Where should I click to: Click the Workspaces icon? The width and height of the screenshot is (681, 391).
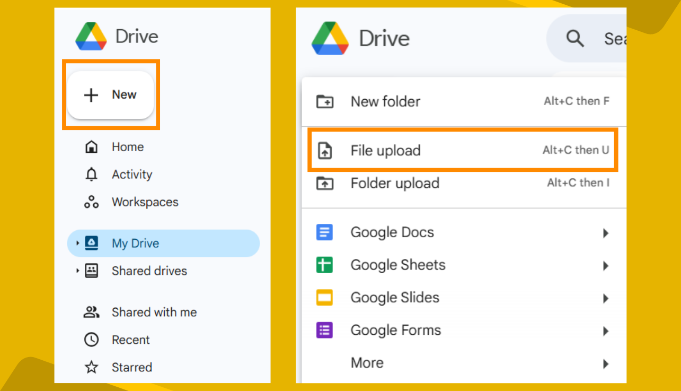[x=92, y=202]
